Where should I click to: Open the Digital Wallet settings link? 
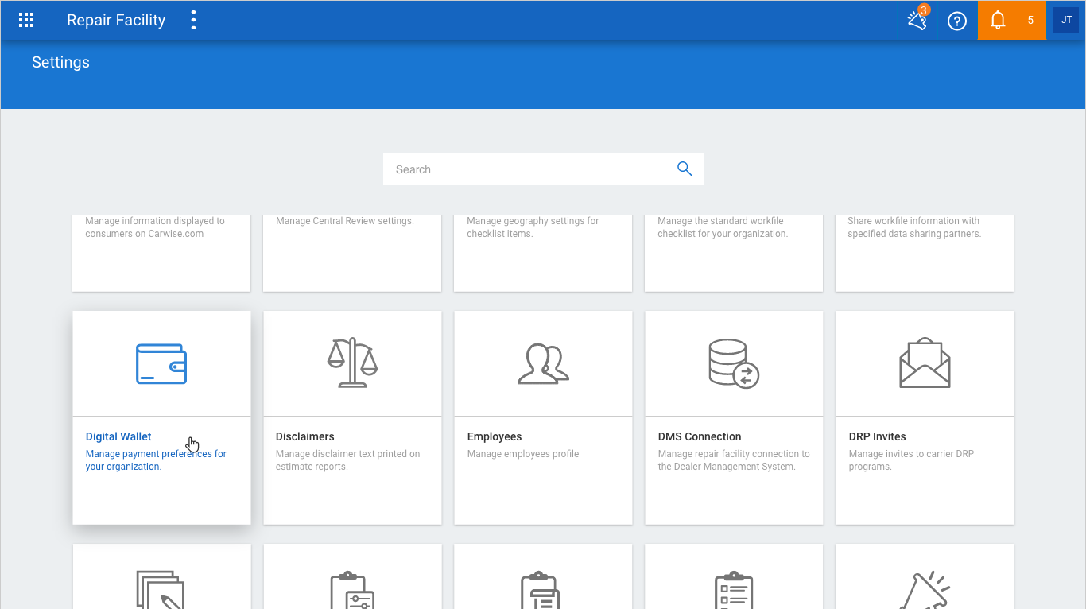pos(118,436)
